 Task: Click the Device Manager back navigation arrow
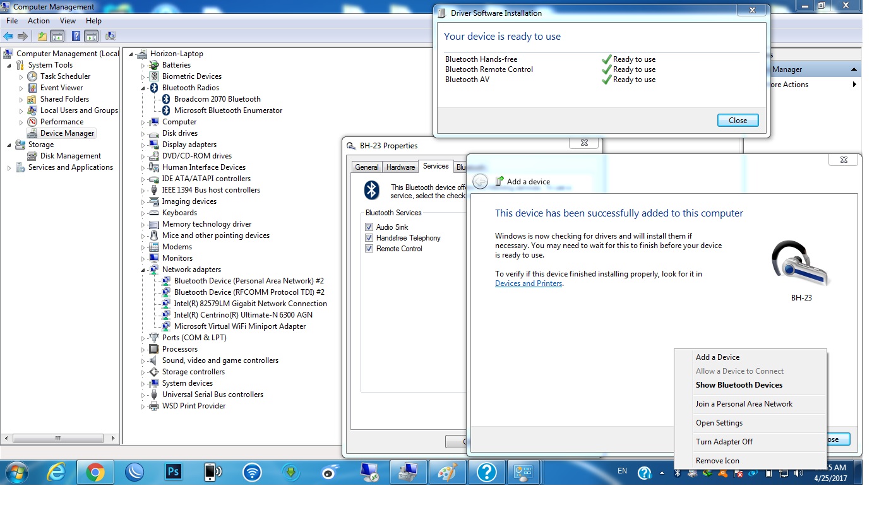click(x=8, y=36)
